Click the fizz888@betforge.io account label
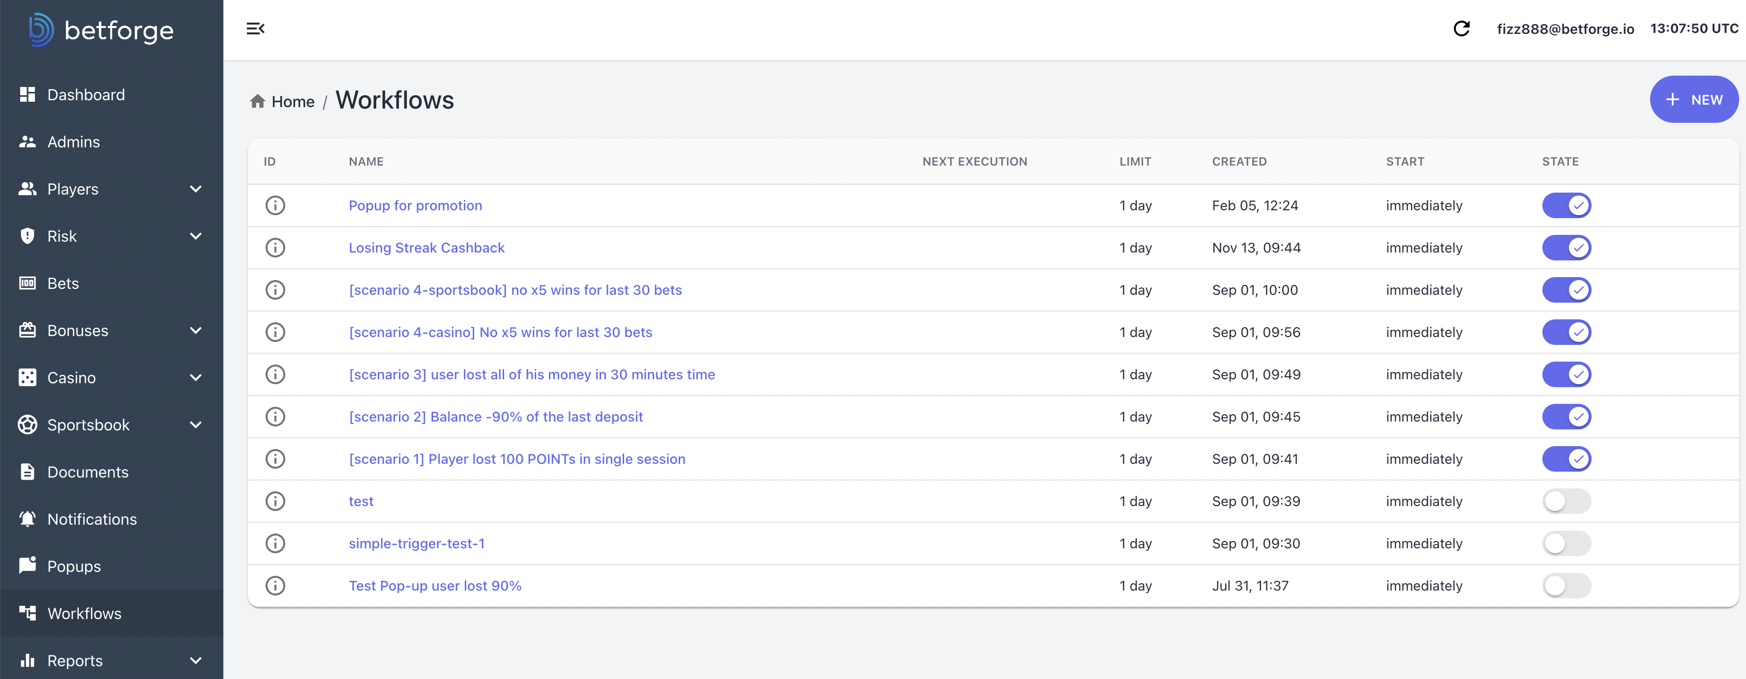Screen dimensions: 1746x679 tap(1565, 29)
